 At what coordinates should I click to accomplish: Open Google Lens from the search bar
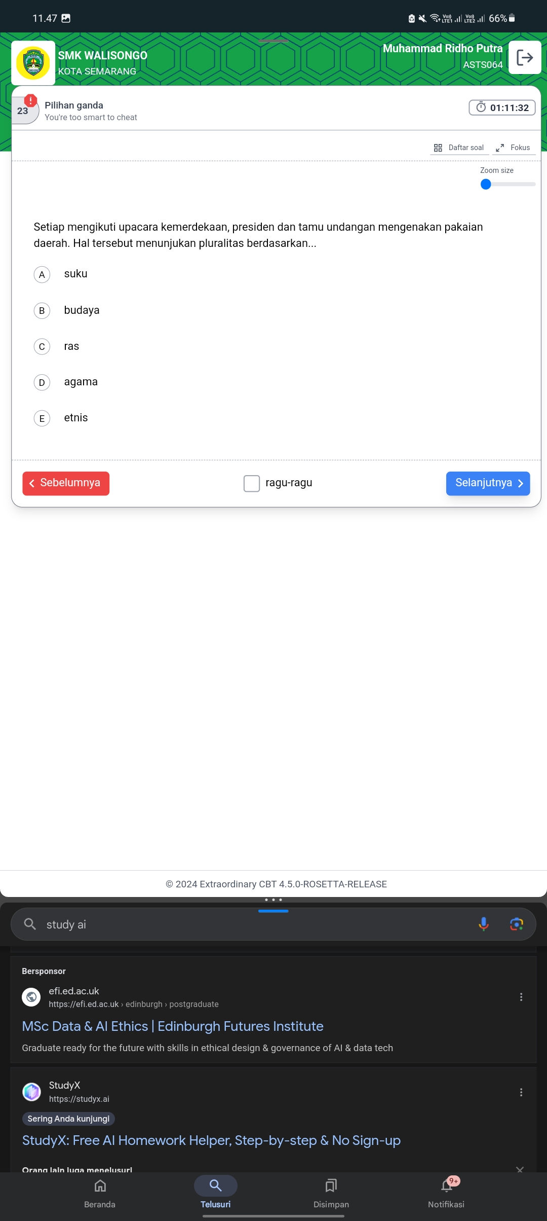coord(516,924)
